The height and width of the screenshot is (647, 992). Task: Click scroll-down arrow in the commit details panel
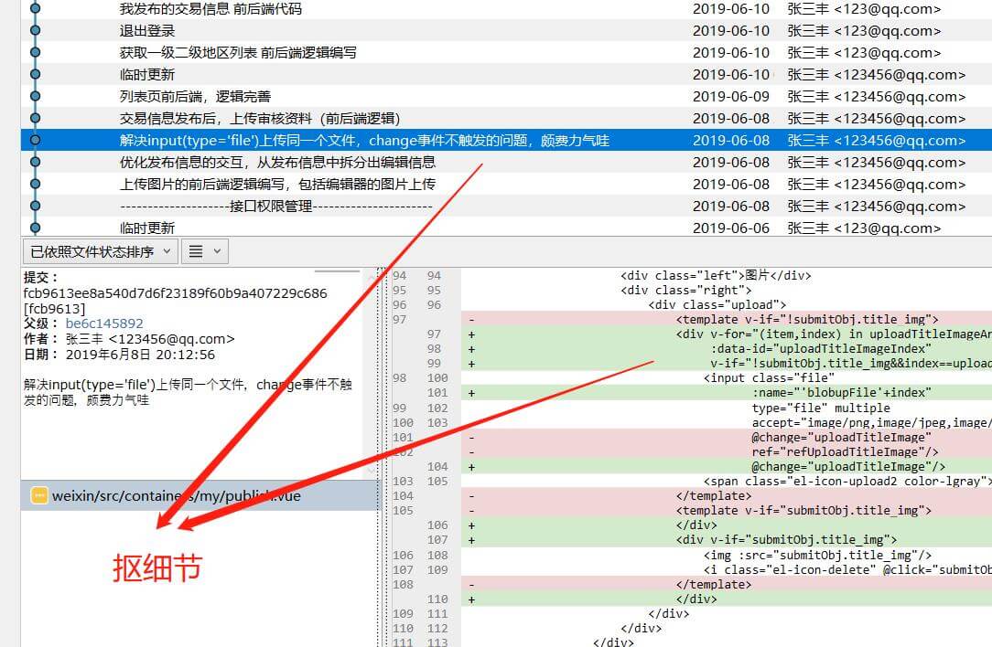click(x=371, y=472)
